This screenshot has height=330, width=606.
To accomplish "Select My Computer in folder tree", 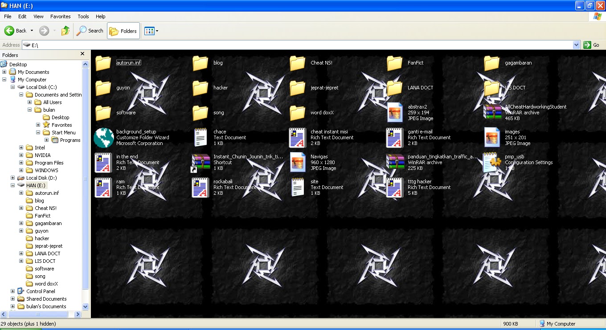I will coord(32,80).
